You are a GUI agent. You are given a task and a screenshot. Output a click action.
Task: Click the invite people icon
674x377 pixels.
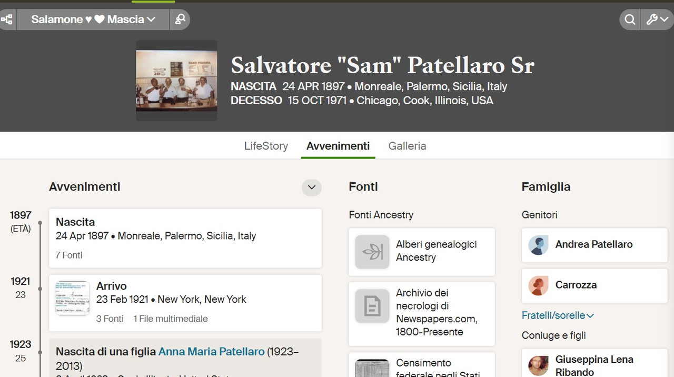[x=180, y=19]
